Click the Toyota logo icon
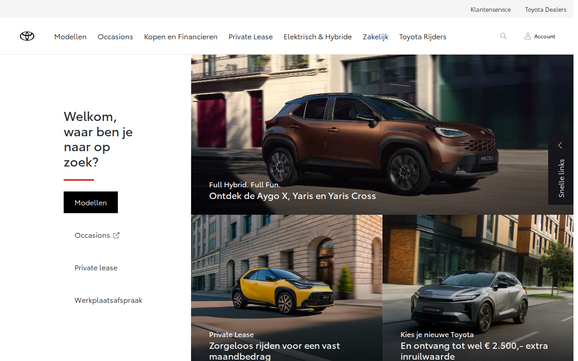 pos(27,36)
